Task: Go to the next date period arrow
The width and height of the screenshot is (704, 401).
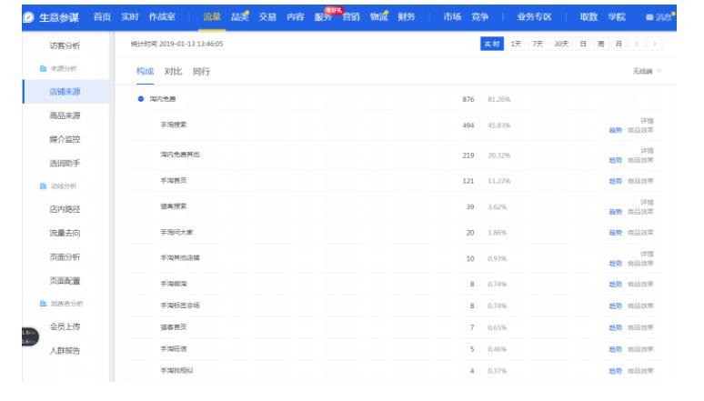Action: click(x=655, y=44)
